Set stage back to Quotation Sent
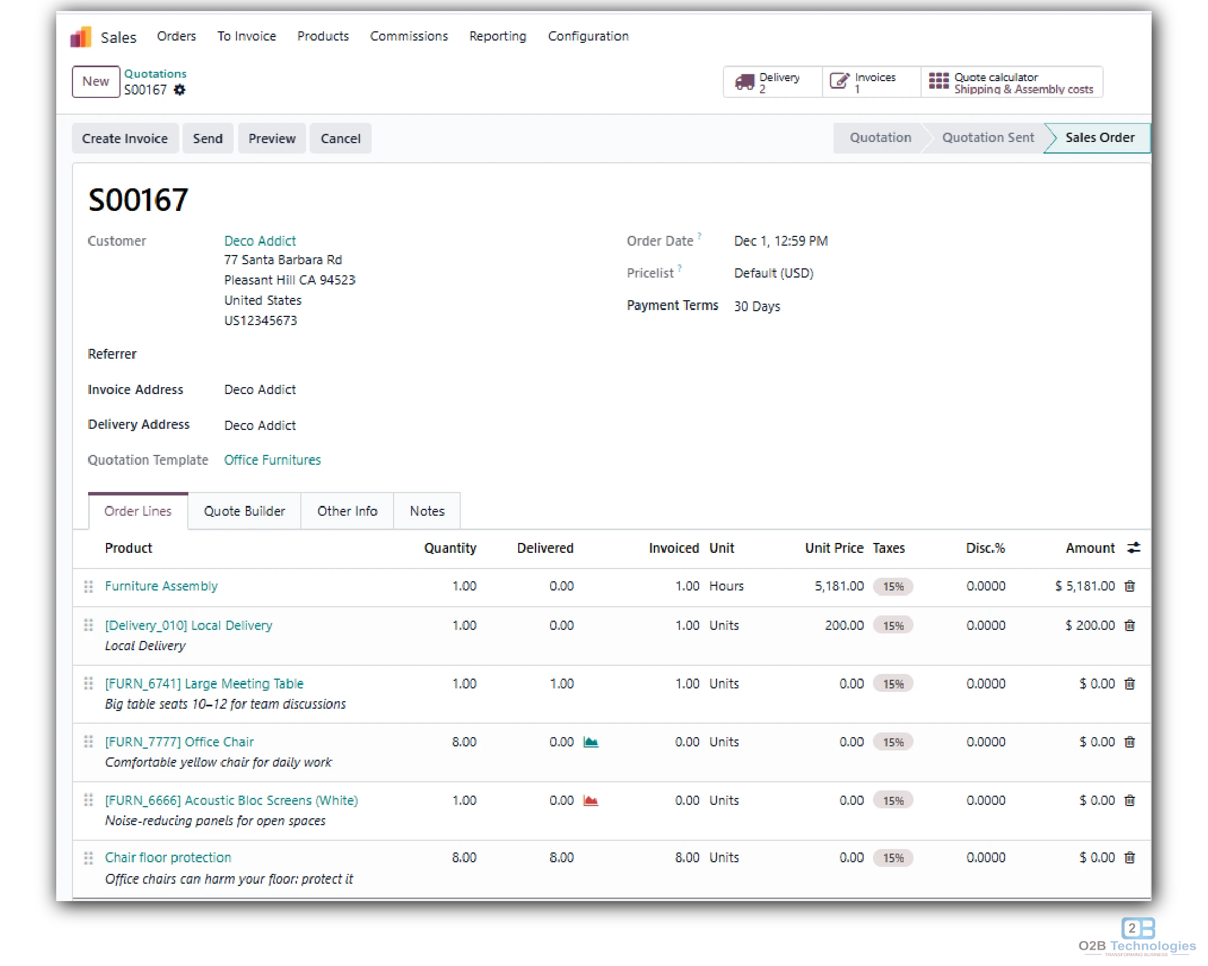1208x966 pixels. pos(988,137)
